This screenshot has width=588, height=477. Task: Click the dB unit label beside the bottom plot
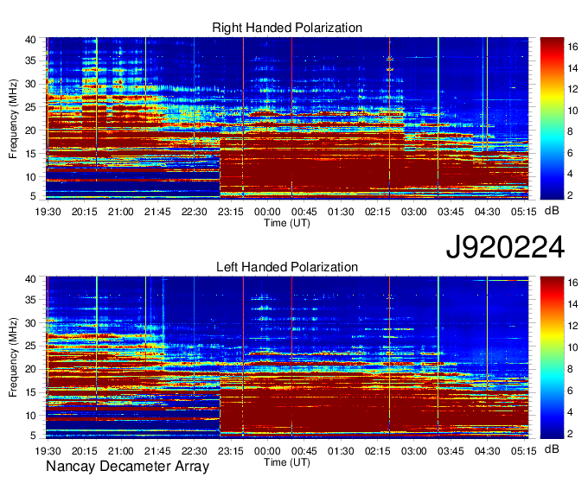coord(552,448)
